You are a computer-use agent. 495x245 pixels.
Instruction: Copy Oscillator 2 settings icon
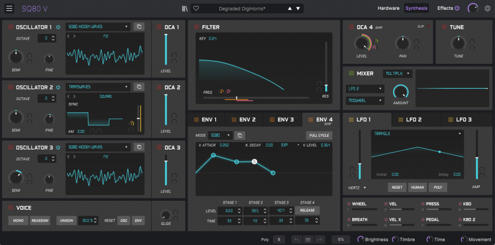139,87
